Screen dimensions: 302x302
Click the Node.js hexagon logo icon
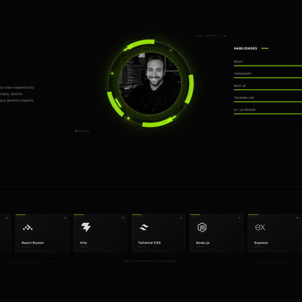tap(202, 227)
